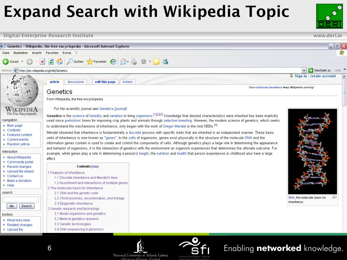Open the Featured content link
Image resolution: width=347 pixels, height=260 pixels.
point(19,135)
